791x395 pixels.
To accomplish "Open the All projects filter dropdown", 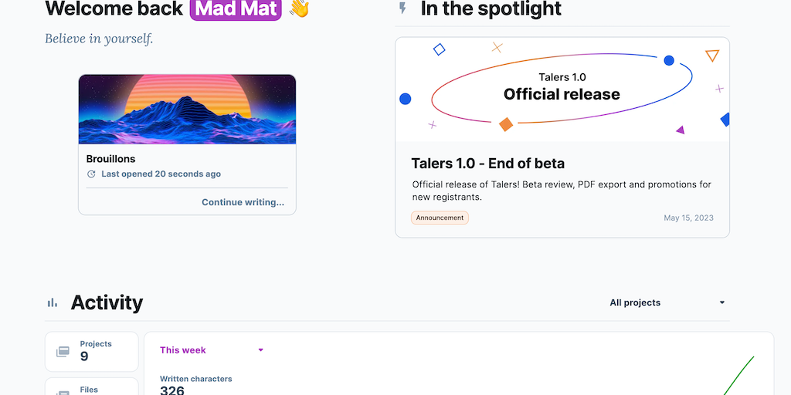I will [667, 302].
